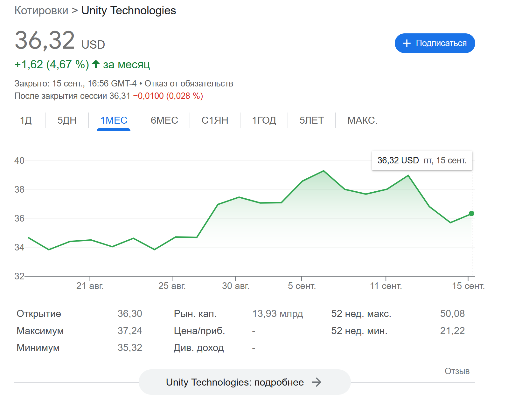Click the 21 авг. axis label
The height and width of the screenshot is (397, 508).
point(90,286)
